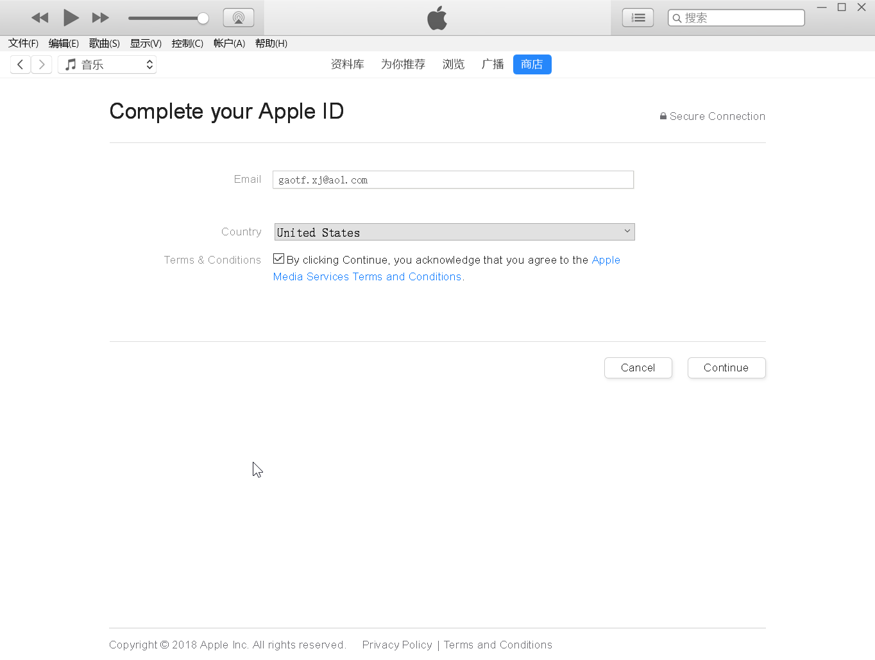Open the 控制(C) menu
This screenshot has width=875, height=660.
coord(187,44)
